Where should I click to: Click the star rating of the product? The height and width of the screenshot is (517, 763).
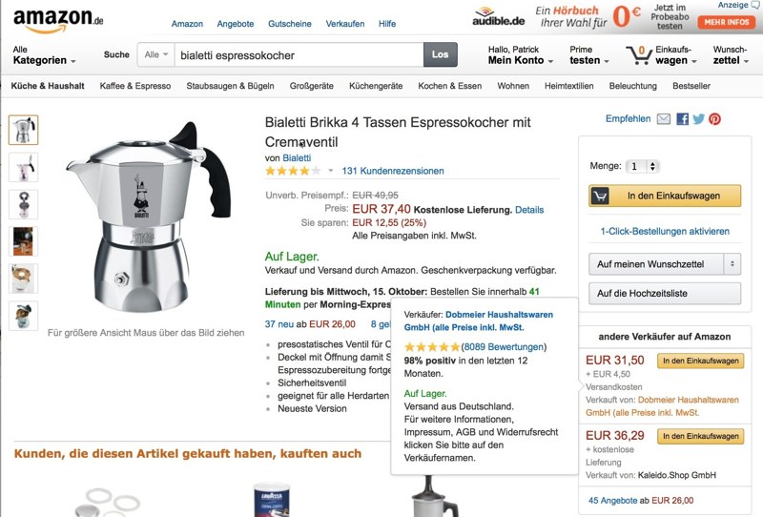(293, 171)
